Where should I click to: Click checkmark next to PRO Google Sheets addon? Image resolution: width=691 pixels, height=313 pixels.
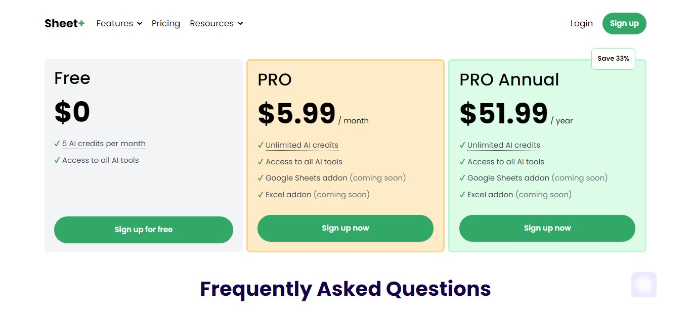pos(261,178)
